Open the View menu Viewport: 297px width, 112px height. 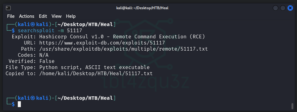pos(56,16)
